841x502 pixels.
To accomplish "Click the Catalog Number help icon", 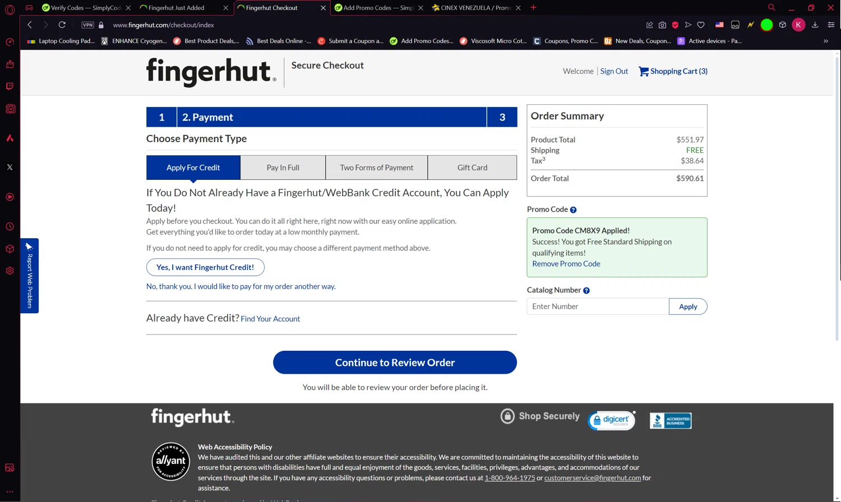I will pyautogui.click(x=586, y=290).
